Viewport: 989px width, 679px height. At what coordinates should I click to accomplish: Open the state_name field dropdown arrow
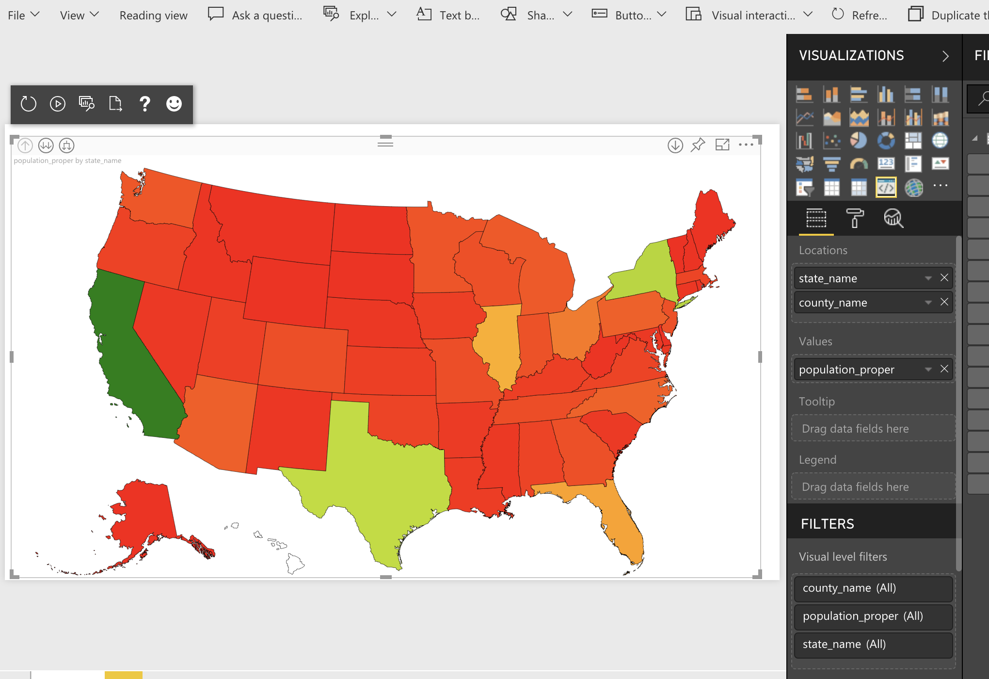[x=928, y=278]
